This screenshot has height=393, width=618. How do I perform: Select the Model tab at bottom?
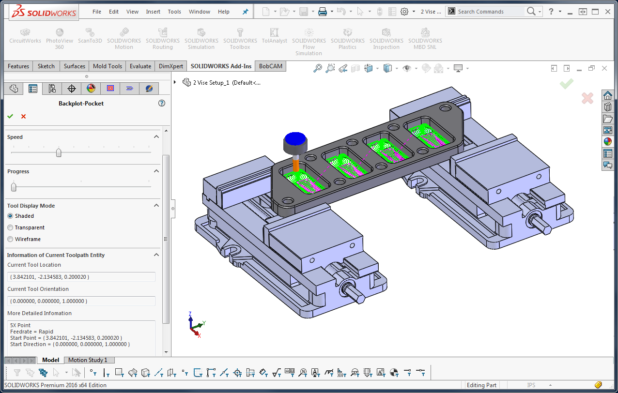click(x=50, y=360)
